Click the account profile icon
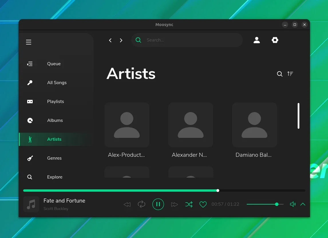Screen dimensions: 328x238 [x=257, y=40]
